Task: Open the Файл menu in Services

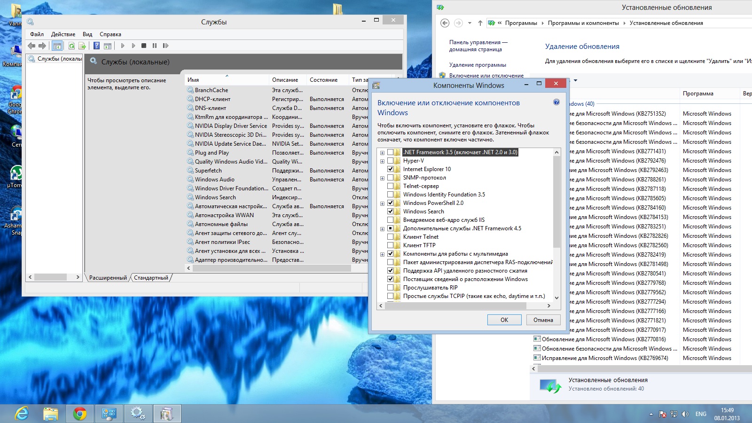Action: [37, 34]
